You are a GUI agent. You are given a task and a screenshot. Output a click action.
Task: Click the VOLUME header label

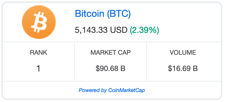tap(183, 53)
